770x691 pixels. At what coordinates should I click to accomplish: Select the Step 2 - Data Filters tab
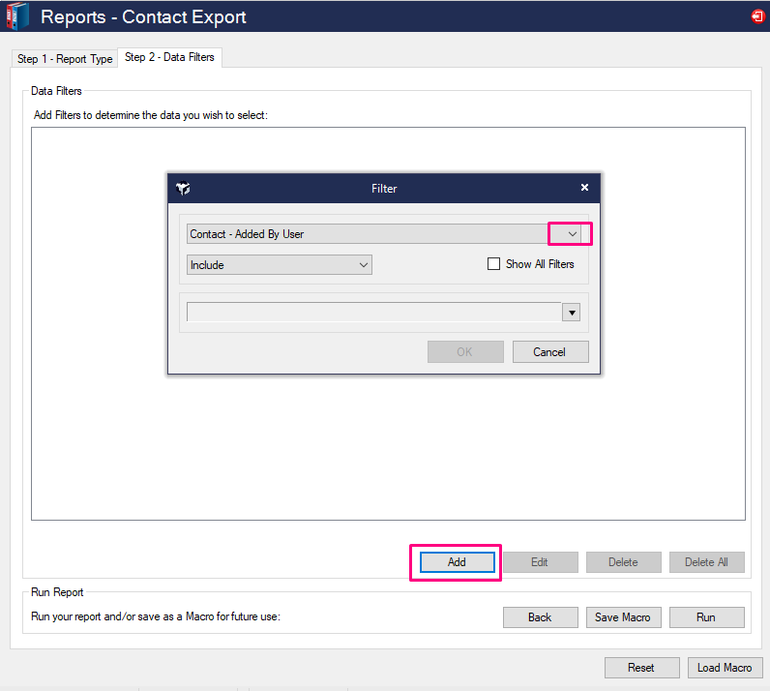(x=169, y=58)
